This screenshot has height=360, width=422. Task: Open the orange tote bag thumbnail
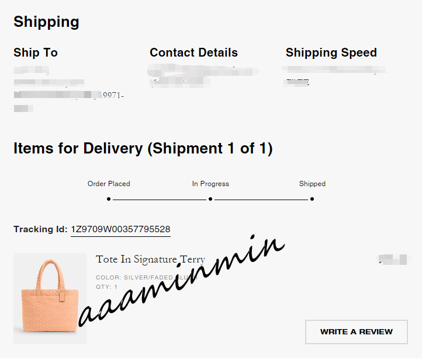point(50,298)
